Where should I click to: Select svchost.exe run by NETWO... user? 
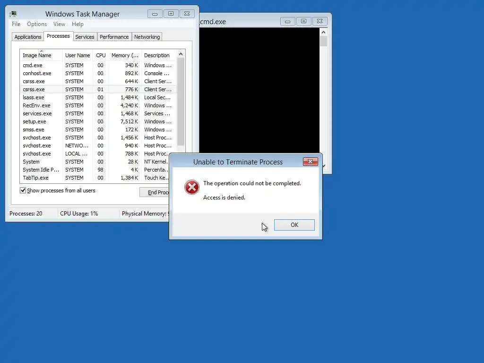tap(98, 146)
